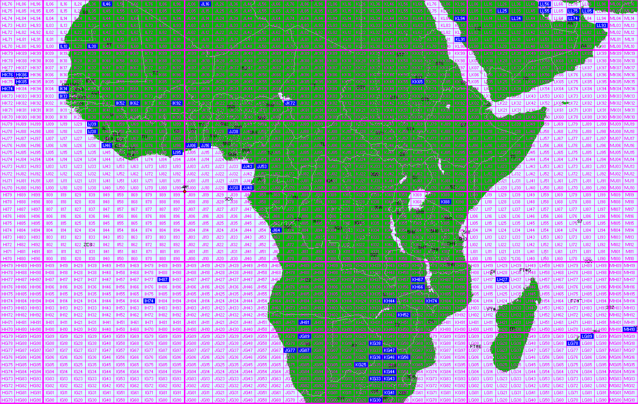Click highlighted grid square LL25
638x404 pixels.
[502, 11]
